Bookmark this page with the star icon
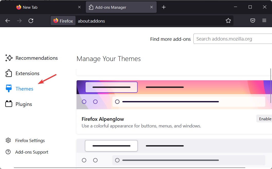The height and width of the screenshot is (169, 272). click(x=228, y=21)
